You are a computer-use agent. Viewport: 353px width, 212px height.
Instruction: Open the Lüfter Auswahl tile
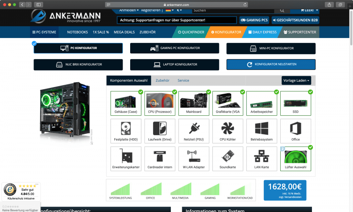click(296, 159)
